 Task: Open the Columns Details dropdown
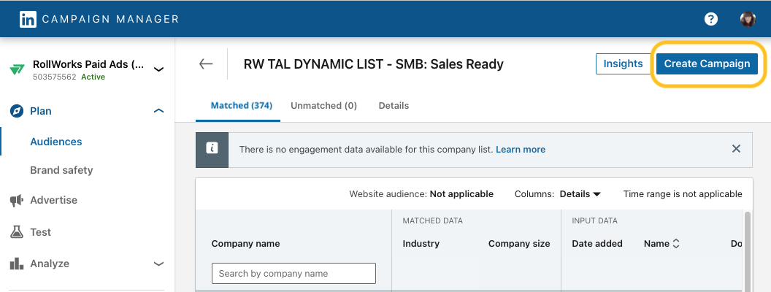click(x=580, y=194)
